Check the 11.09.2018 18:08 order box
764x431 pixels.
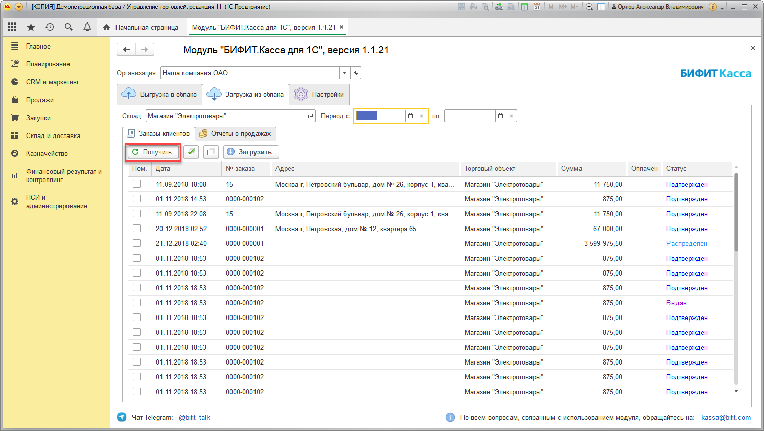136,184
